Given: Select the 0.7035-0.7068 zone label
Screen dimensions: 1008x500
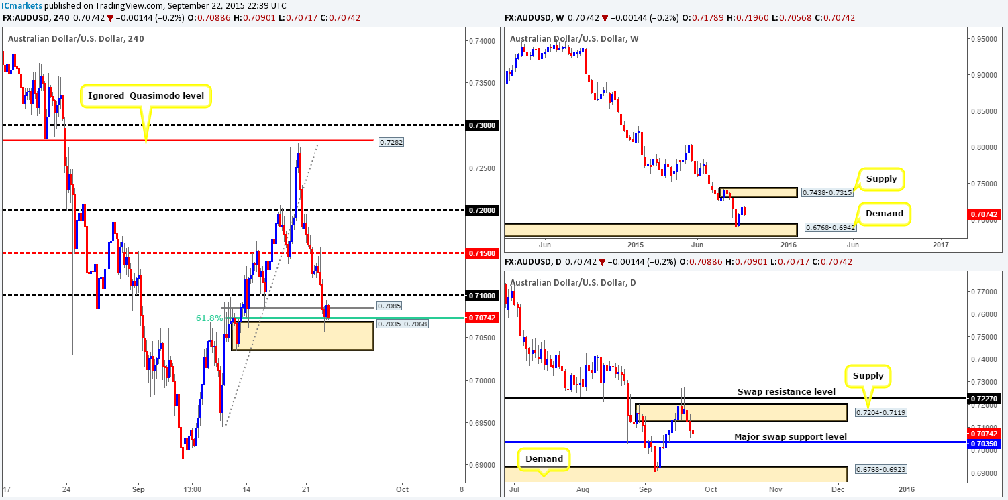Looking at the screenshot, I should pyautogui.click(x=402, y=324).
